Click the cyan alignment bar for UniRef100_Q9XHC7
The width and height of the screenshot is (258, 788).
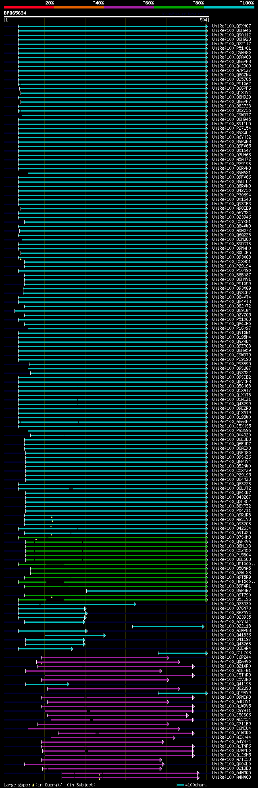tap(113, 26)
